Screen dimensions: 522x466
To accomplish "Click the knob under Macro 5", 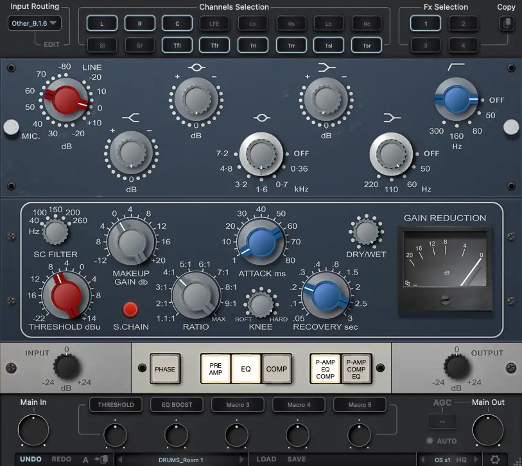I will (359, 435).
